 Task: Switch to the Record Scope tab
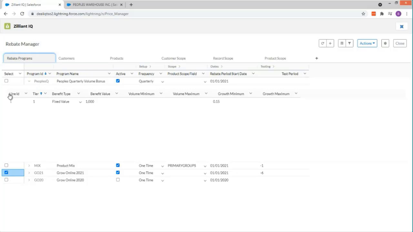point(223,58)
